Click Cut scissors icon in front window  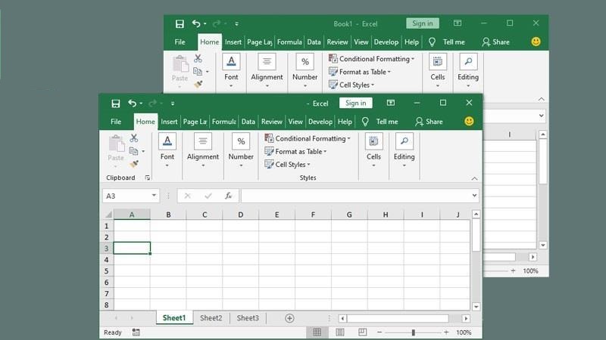[x=134, y=138]
